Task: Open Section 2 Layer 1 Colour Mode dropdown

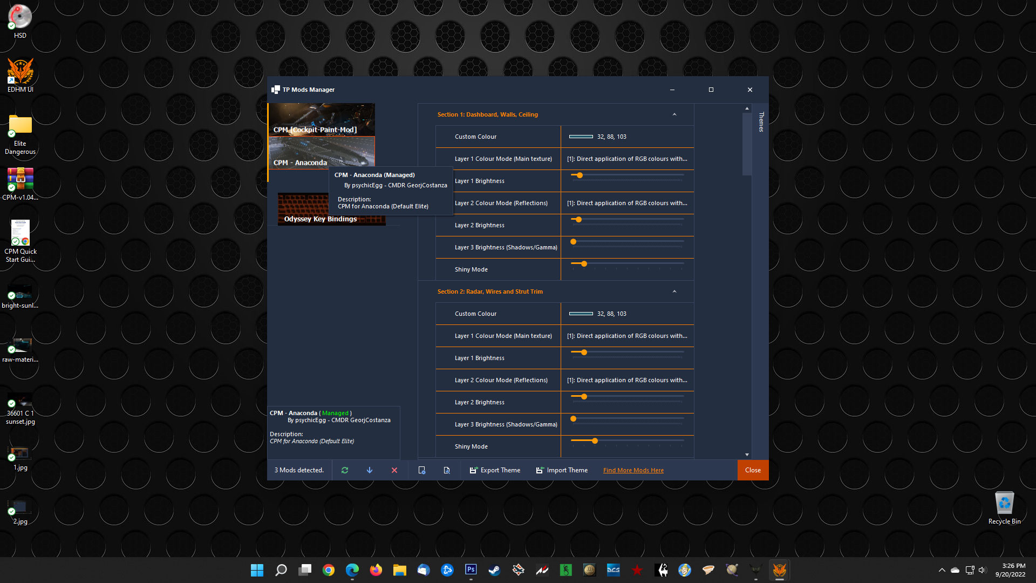Action: click(x=627, y=336)
